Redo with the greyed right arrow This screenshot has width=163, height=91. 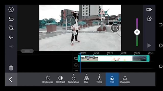11,47
